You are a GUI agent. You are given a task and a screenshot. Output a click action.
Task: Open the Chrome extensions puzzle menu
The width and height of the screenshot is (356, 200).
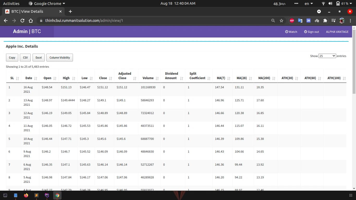point(325,21)
